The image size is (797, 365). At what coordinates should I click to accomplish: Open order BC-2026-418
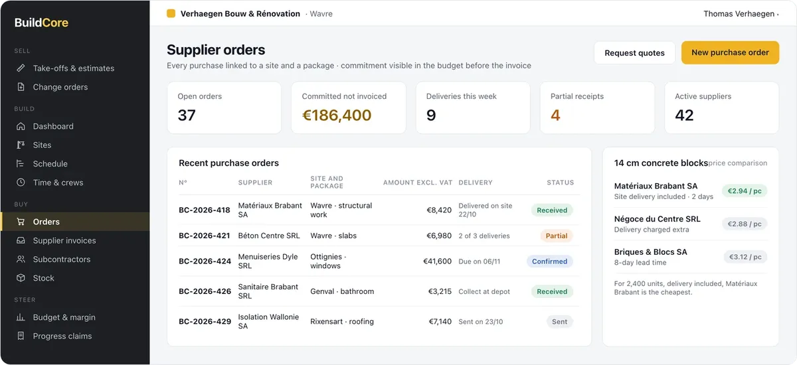pos(205,210)
